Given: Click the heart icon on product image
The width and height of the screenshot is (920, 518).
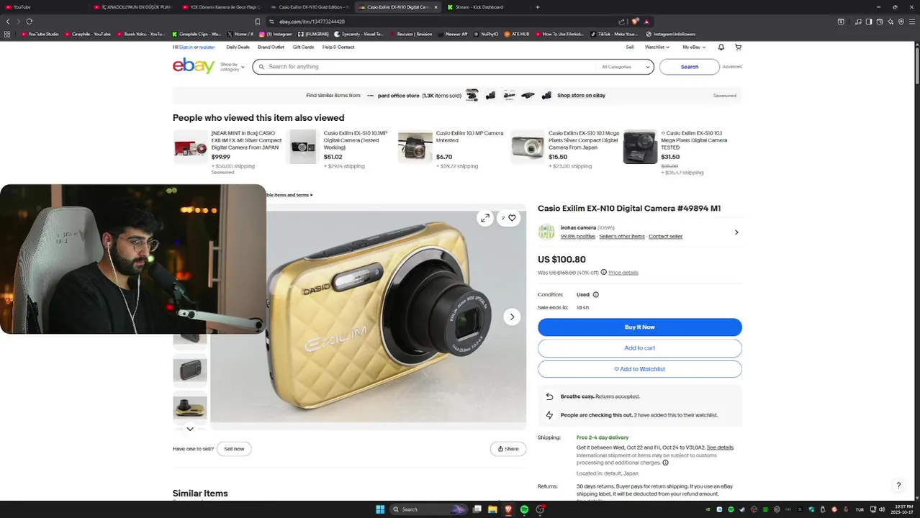Looking at the screenshot, I should [x=512, y=218].
